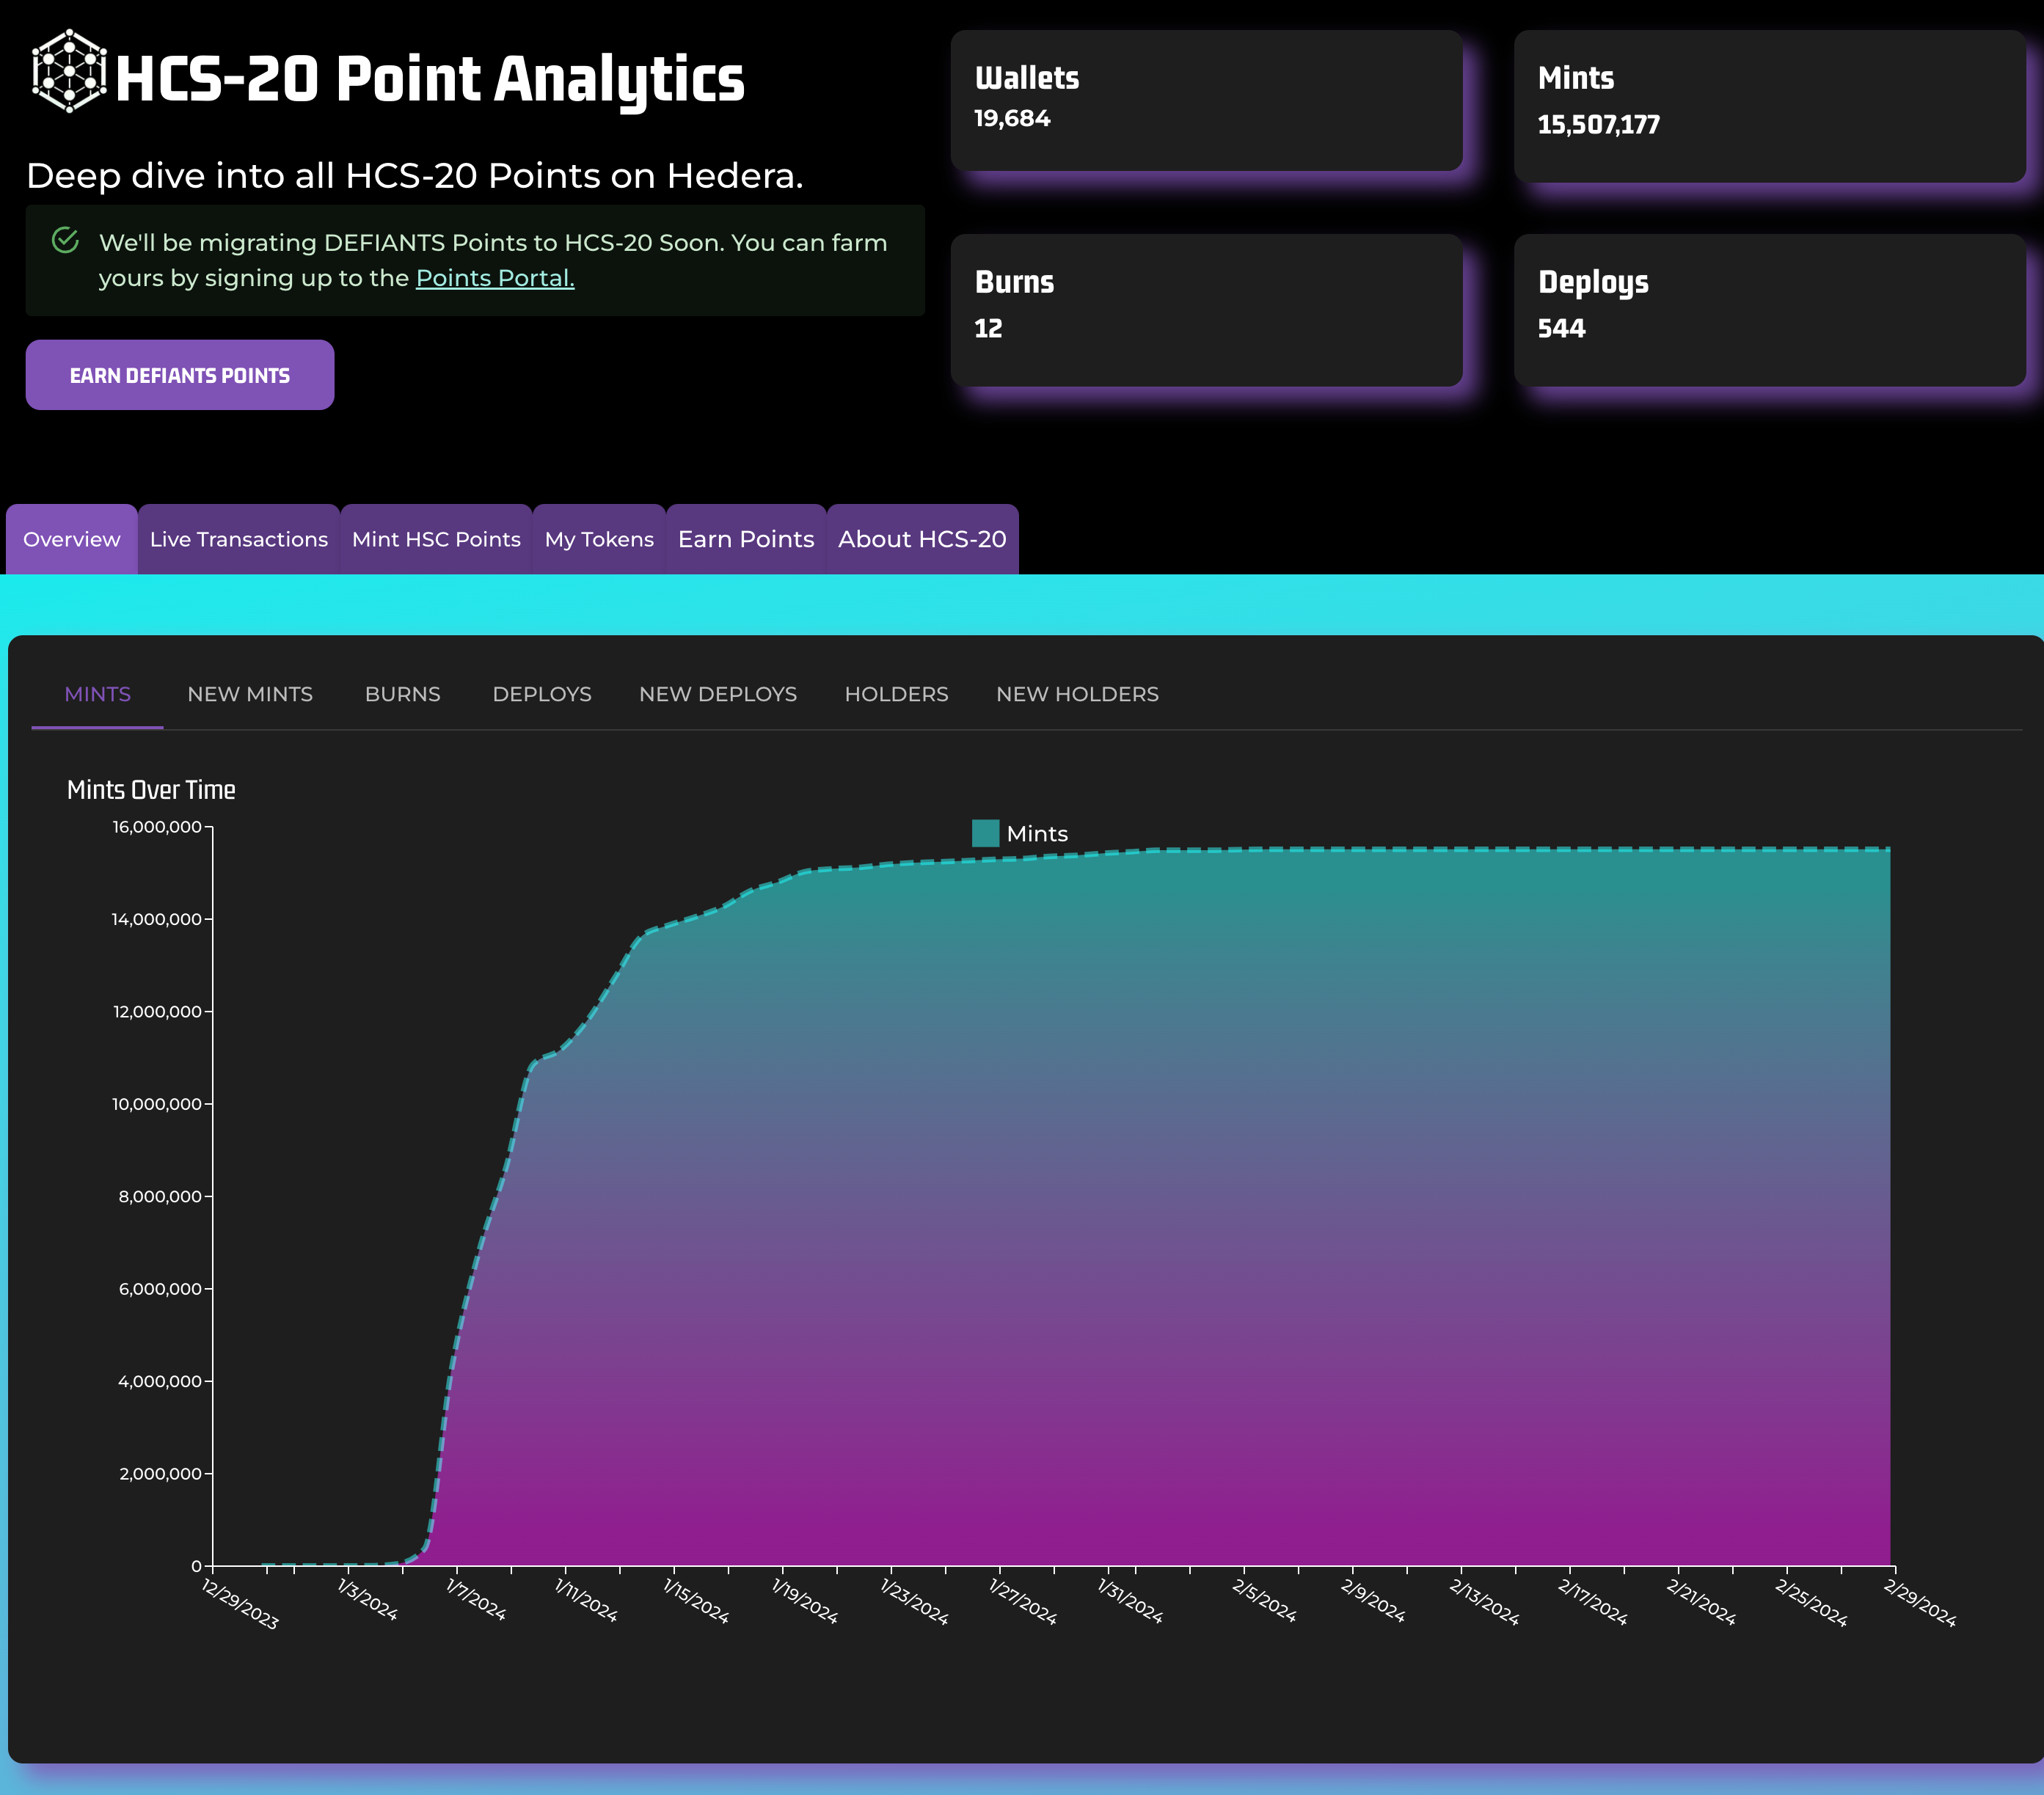Select the DEPLOYS chart view
The image size is (2044, 1795).
click(542, 693)
